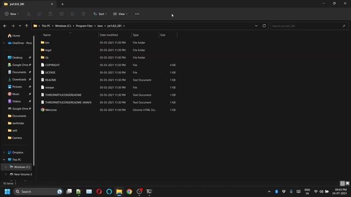Expand the OneDrive tree node
The image size is (351, 197).
pos(4,43)
